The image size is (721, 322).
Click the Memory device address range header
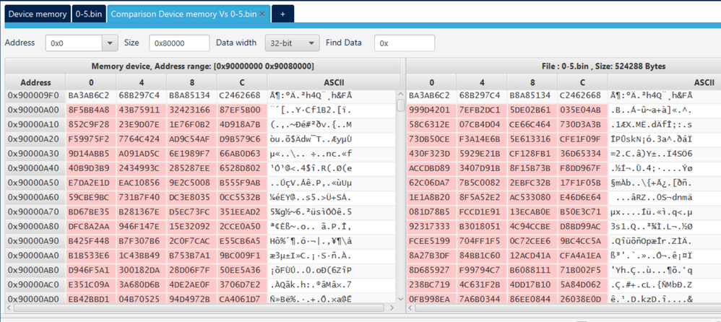click(202, 66)
